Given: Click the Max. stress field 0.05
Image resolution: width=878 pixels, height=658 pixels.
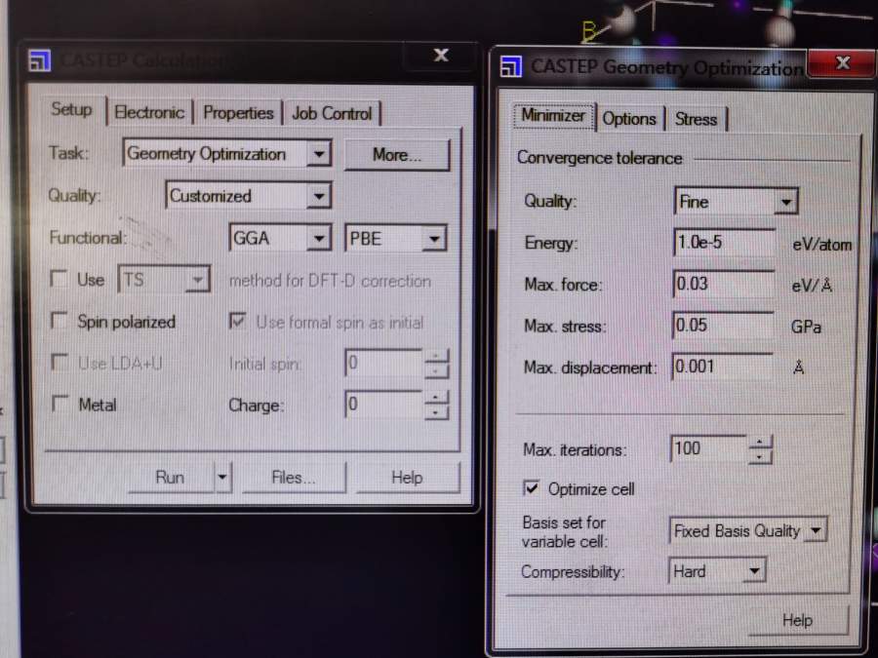Looking at the screenshot, I should click(x=723, y=326).
